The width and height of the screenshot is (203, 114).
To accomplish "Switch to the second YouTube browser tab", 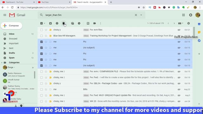I will coord(54,2).
